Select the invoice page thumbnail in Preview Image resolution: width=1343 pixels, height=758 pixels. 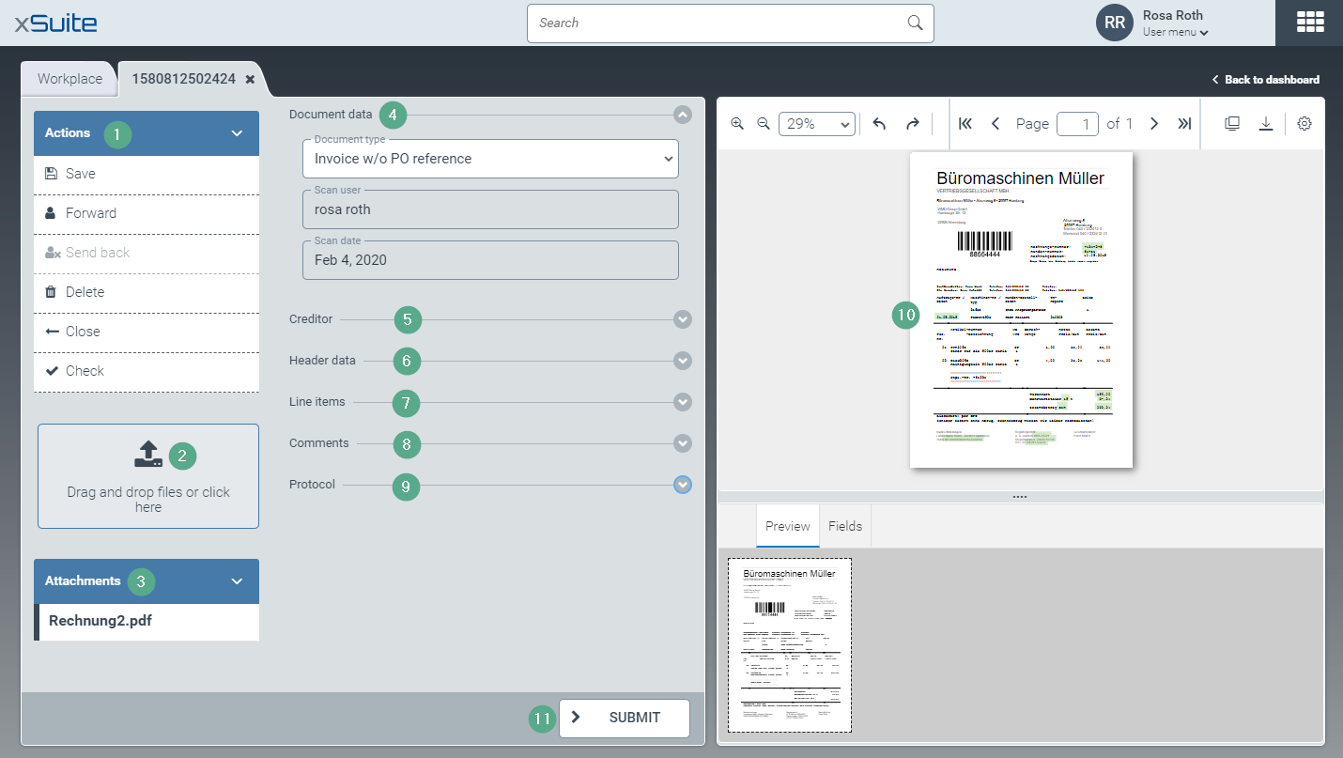[789, 645]
